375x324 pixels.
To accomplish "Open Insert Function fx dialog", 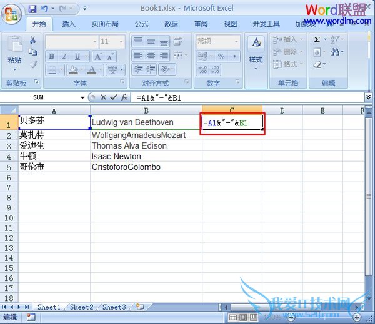I will [x=124, y=97].
